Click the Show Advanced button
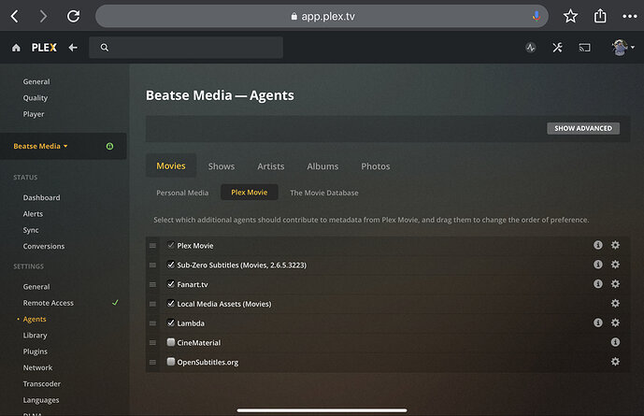Viewport: 644px width, 416px height. [x=583, y=128]
